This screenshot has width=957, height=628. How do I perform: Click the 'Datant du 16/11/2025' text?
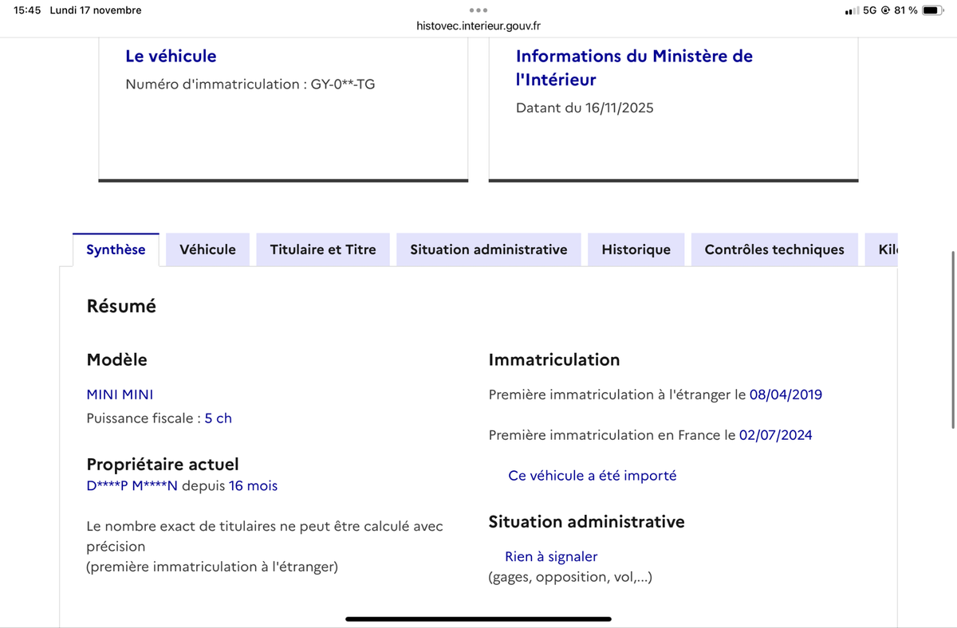(x=585, y=108)
